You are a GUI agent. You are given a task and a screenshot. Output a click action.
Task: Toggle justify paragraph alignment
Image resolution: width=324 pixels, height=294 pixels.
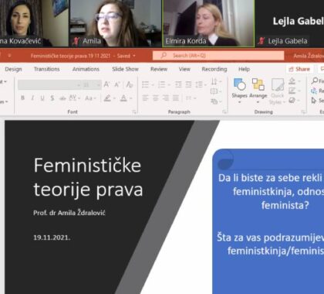176,98
